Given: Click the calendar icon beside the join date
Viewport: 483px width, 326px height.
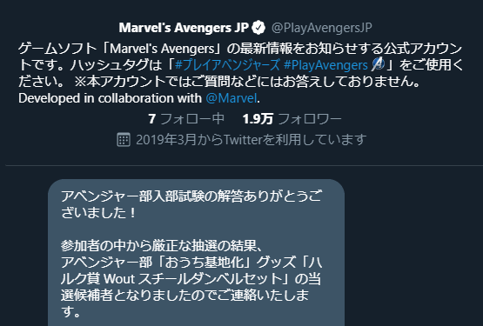Looking at the screenshot, I should (124, 140).
